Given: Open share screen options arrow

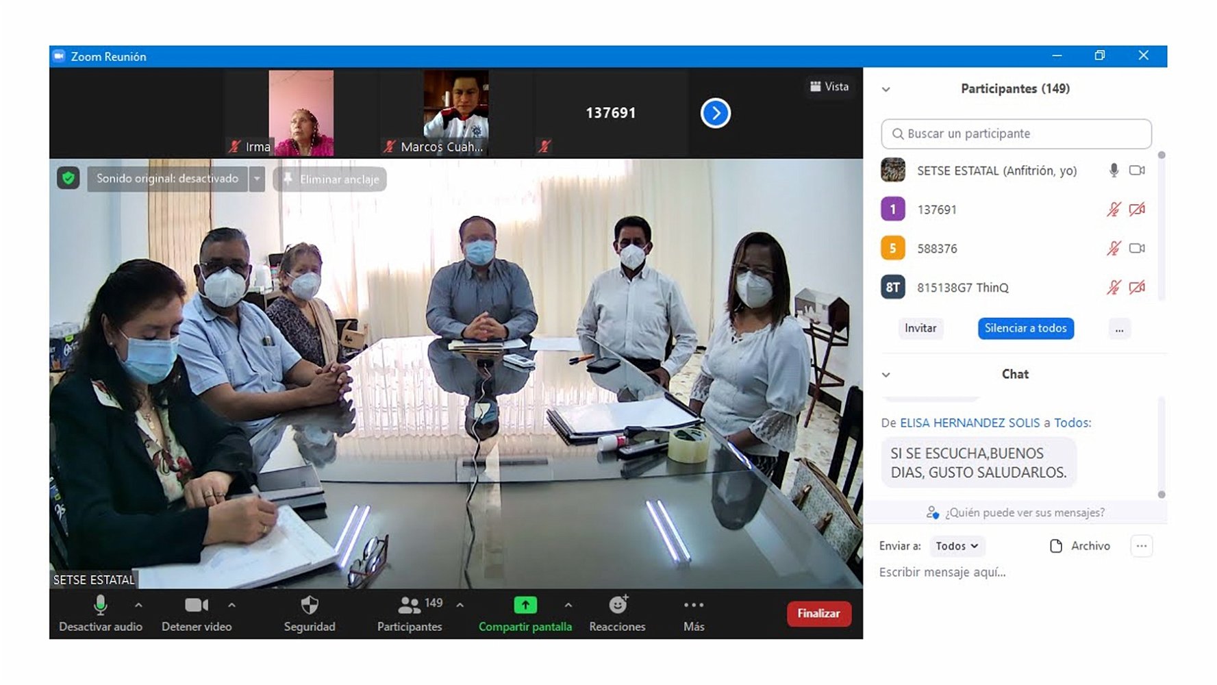Looking at the screenshot, I should (x=568, y=606).
